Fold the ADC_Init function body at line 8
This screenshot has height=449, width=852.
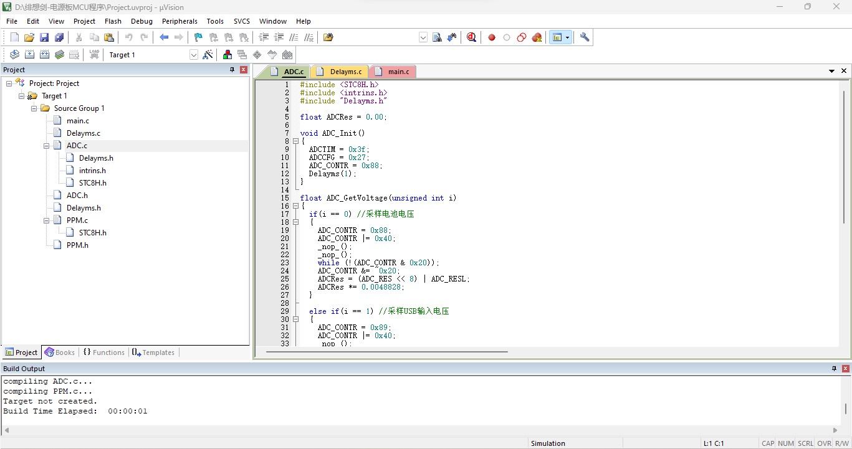[295, 141]
